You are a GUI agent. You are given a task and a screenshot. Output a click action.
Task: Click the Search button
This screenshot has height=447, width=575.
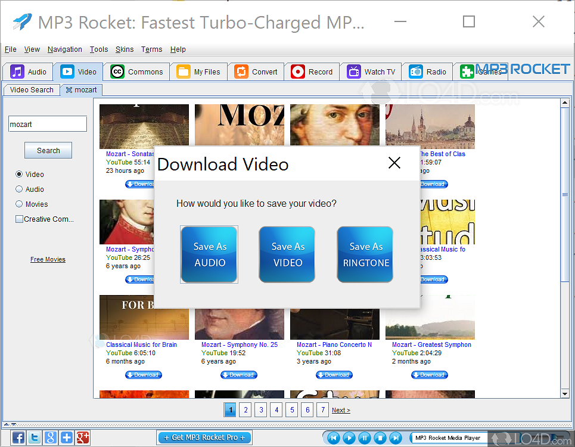click(48, 150)
